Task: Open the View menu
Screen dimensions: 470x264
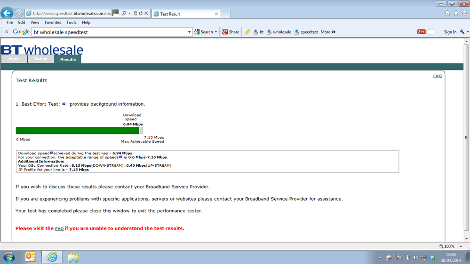Action: pos(35,23)
